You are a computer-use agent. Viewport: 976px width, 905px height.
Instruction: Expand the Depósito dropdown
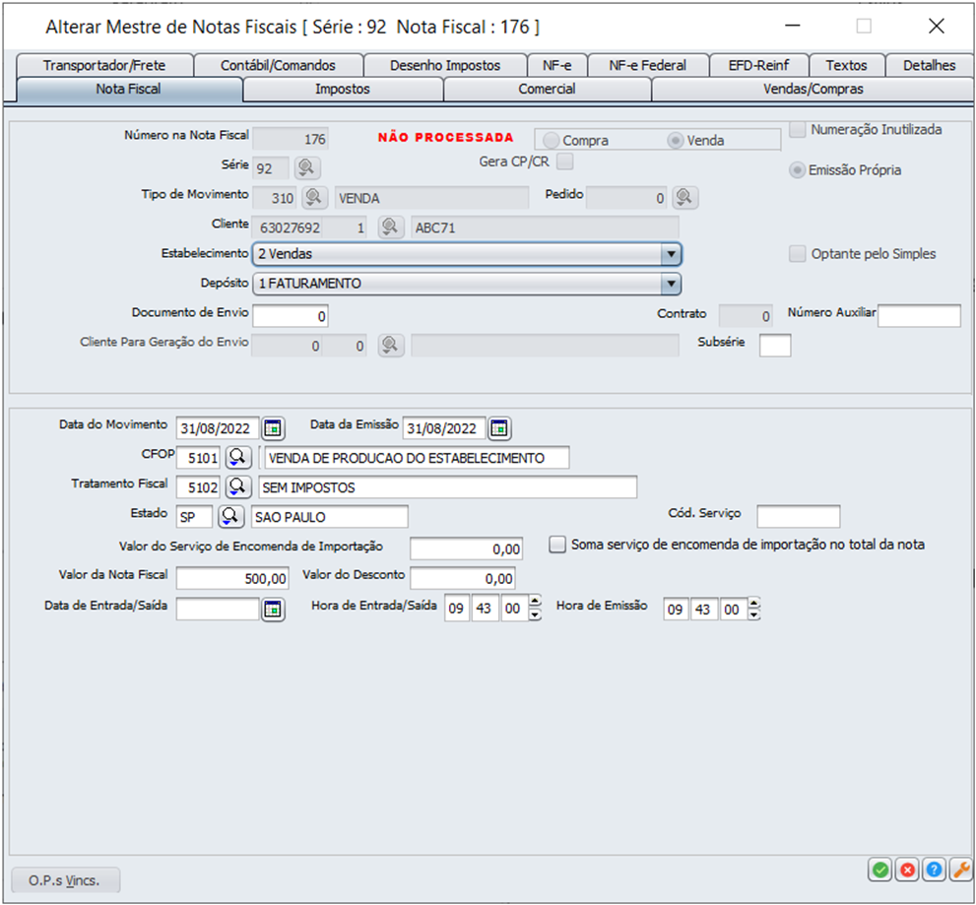click(671, 284)
